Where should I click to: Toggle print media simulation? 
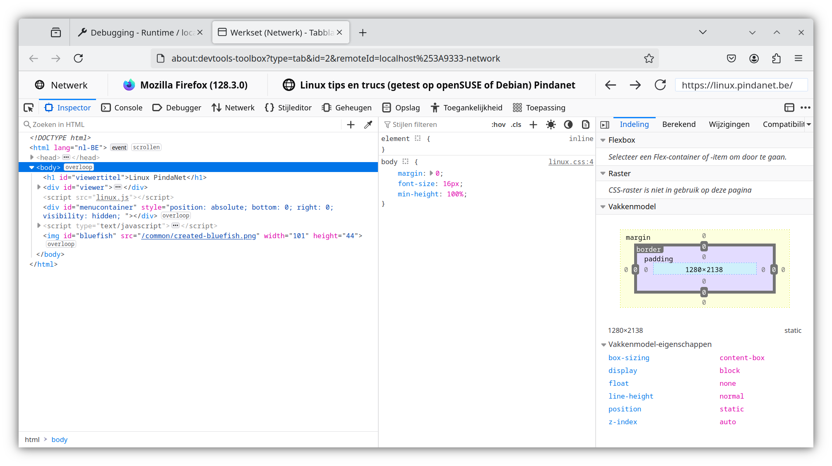coord(585,124)
